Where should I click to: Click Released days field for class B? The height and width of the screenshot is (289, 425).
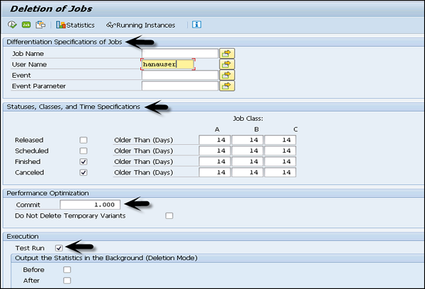tap(247, 140)
